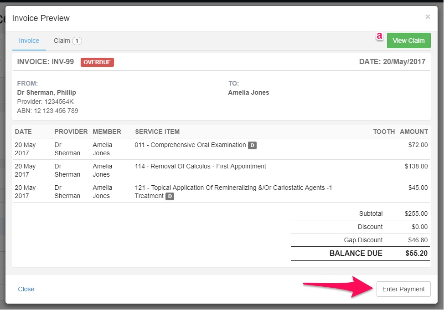
Task: Close the Invoice Preview dialog with X
Action: [428, 17]
